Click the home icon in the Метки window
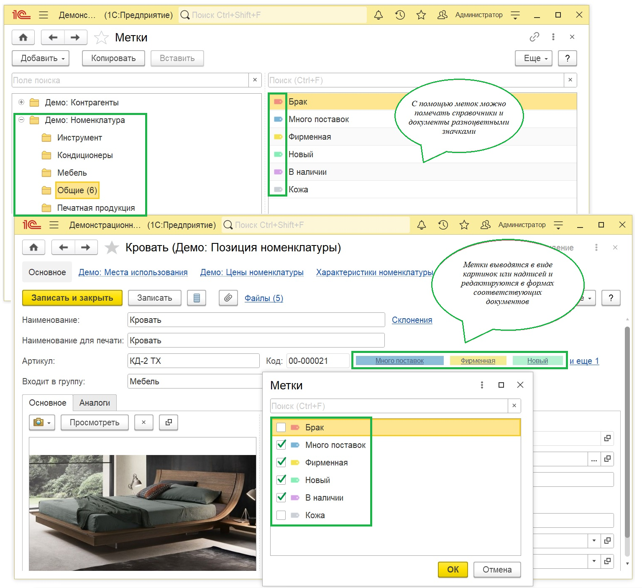Screen dimensions: 642x588 [23, 37]
